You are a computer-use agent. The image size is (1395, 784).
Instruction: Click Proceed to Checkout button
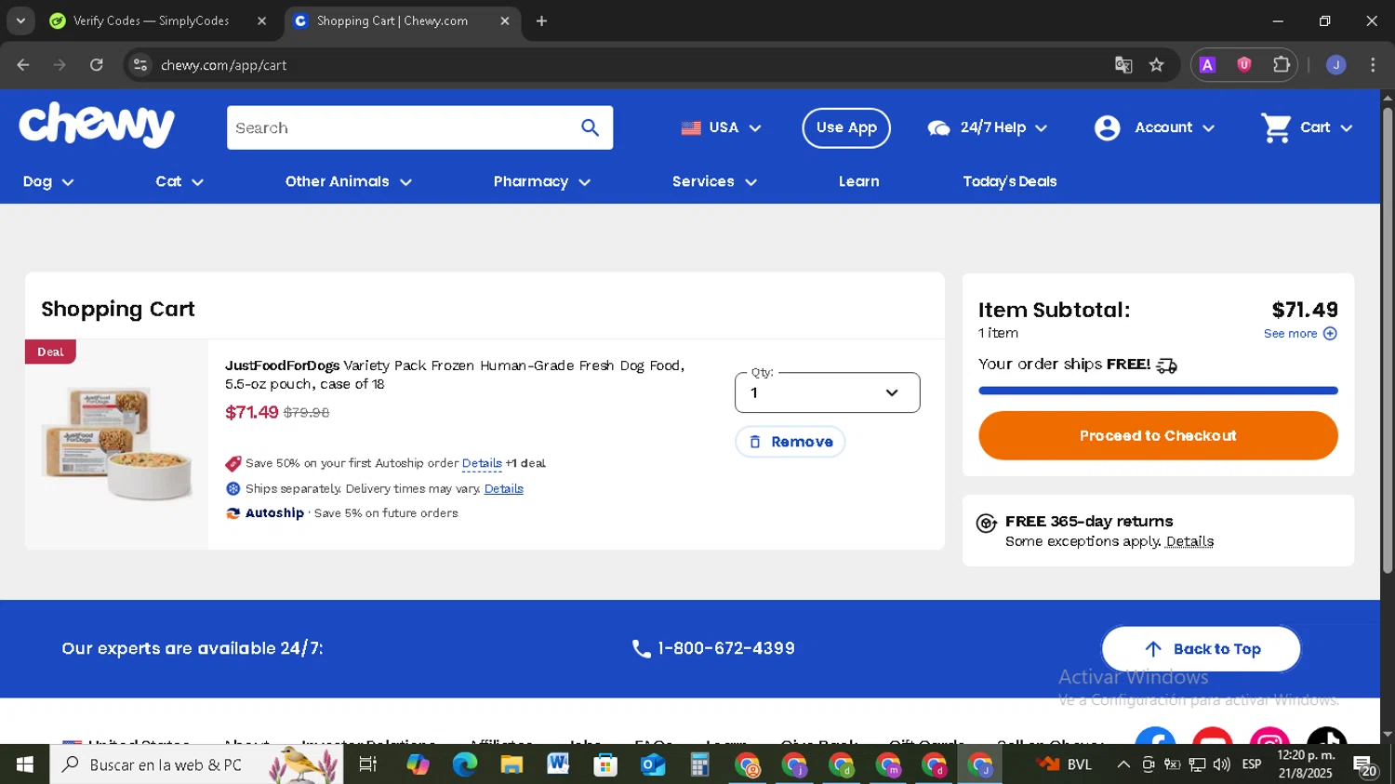pyautogui.click(x=1158, y=435)
